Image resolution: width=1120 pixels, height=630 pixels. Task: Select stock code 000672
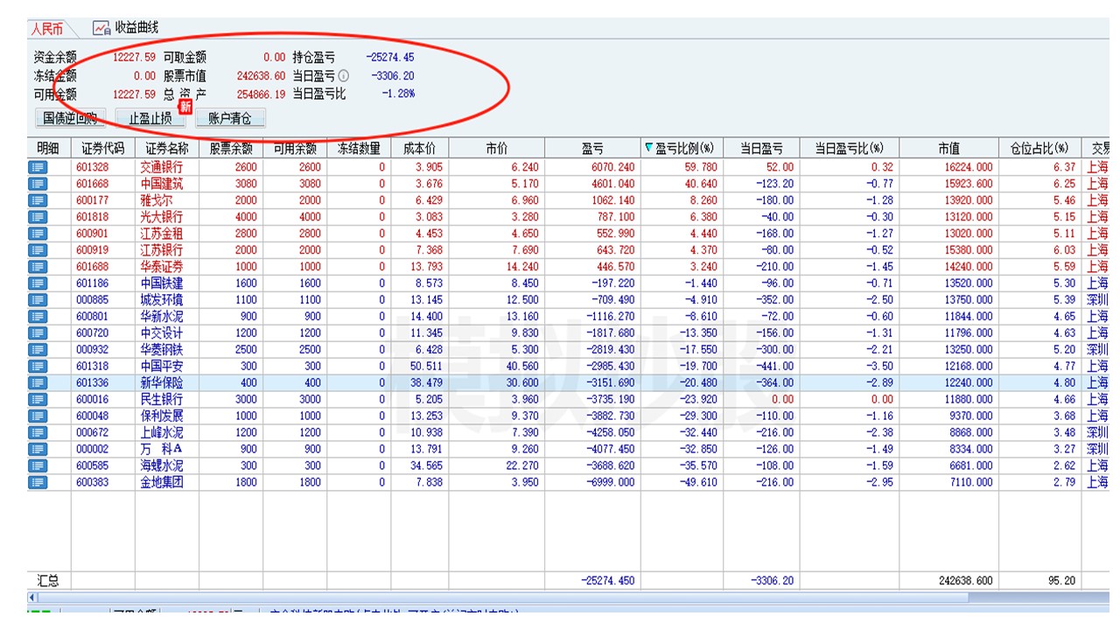pos(93,432)
